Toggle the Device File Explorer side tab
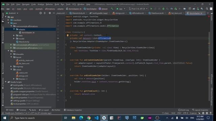 coord(212,97)
